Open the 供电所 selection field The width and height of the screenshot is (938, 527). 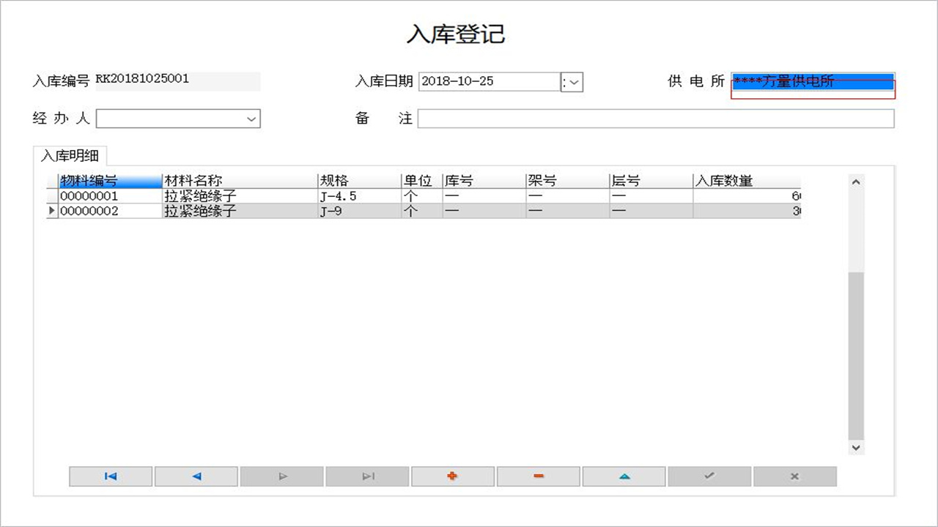(813, 83)
